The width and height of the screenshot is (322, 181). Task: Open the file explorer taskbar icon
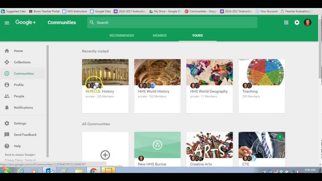(79, 171)
